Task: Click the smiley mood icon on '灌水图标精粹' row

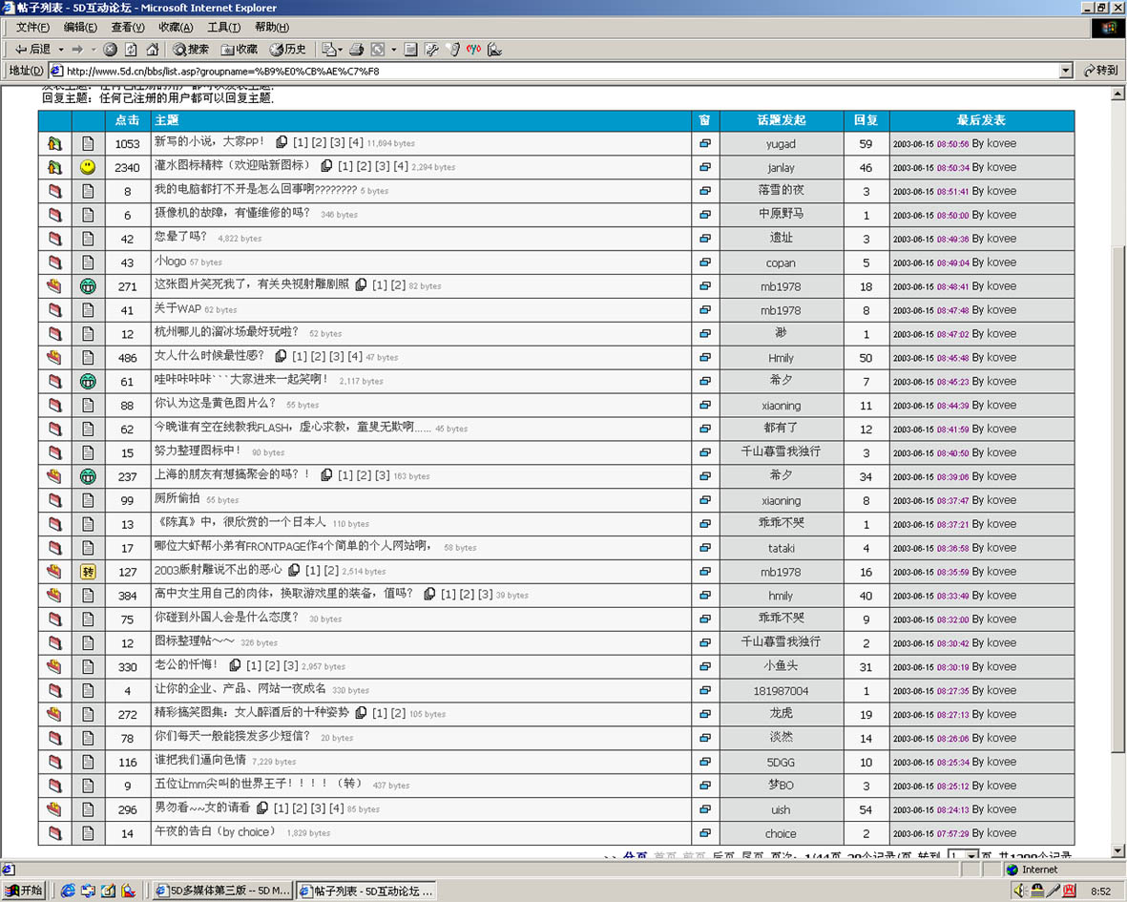Action: click(88, 167)
